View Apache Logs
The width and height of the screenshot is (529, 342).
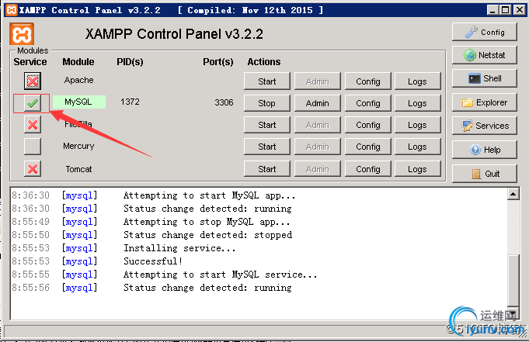click(x=418, y=81)
